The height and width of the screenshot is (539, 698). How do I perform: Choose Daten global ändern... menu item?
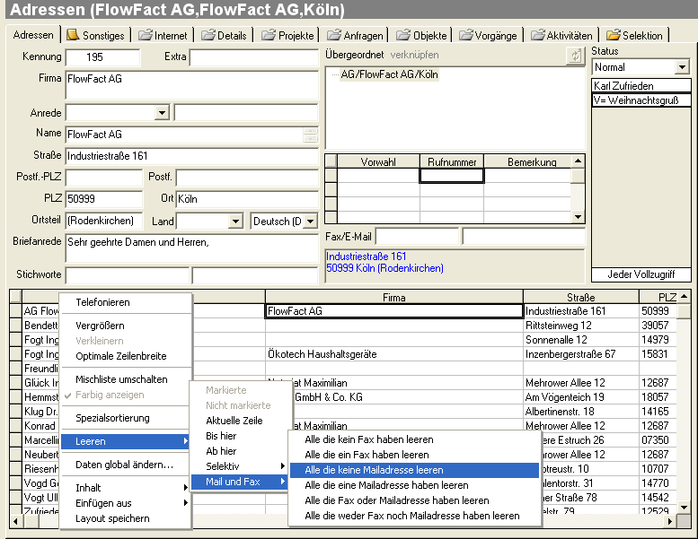(127, 465)
